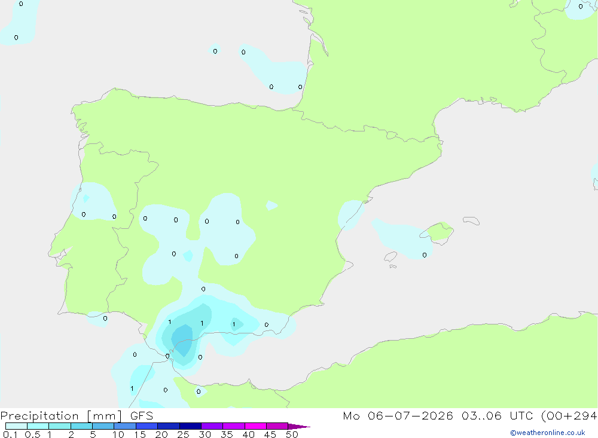
Task: Click the legend scale label "20"
Action: [x=161, y=434]
